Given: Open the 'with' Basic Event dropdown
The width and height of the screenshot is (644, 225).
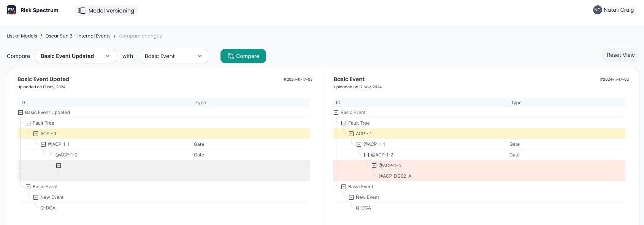Looking at the screenshot, I should (174, 56).
